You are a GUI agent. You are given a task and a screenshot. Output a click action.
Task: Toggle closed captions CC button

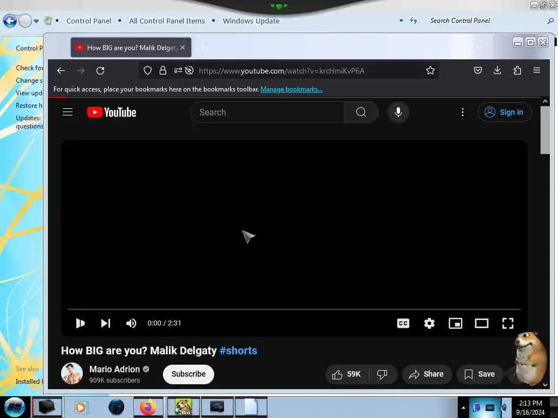403,323
